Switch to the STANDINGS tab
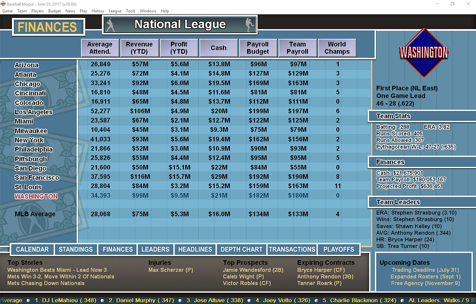 pyautogui.click(x=76, y=249)
